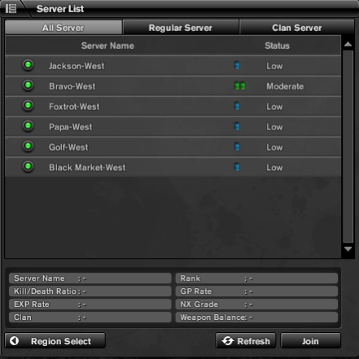Select the Black Market-West server entry
This screenshot has width=359, height=359.
click(x=173, y=167)
